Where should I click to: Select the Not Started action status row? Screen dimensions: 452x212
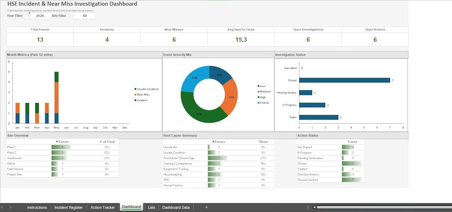[x=330, y=147]
